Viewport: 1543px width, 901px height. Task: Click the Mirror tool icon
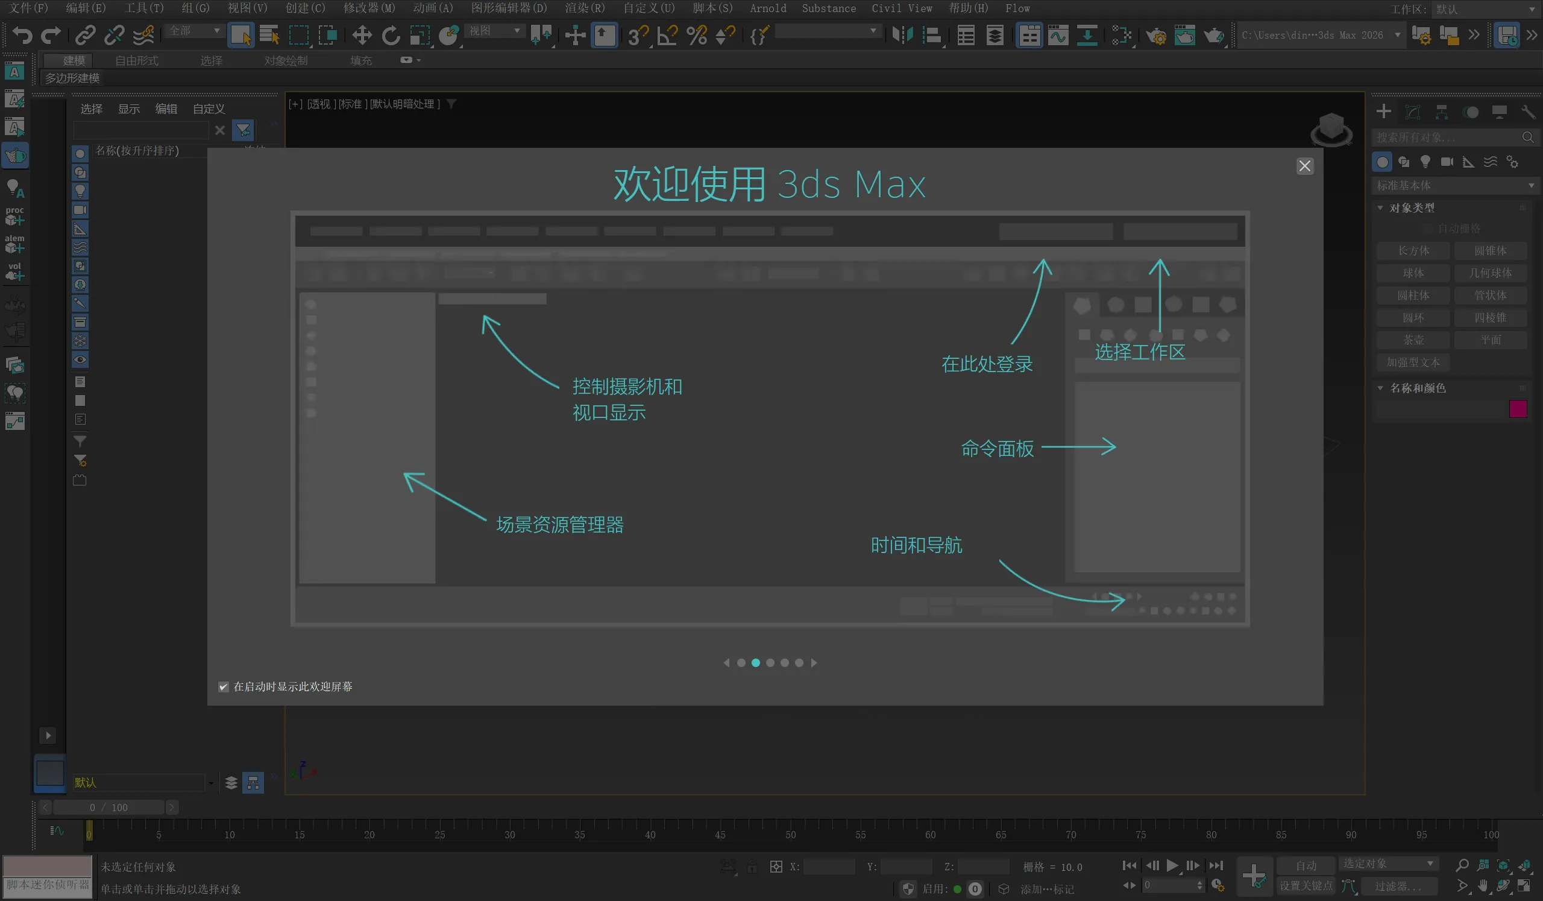902,35
